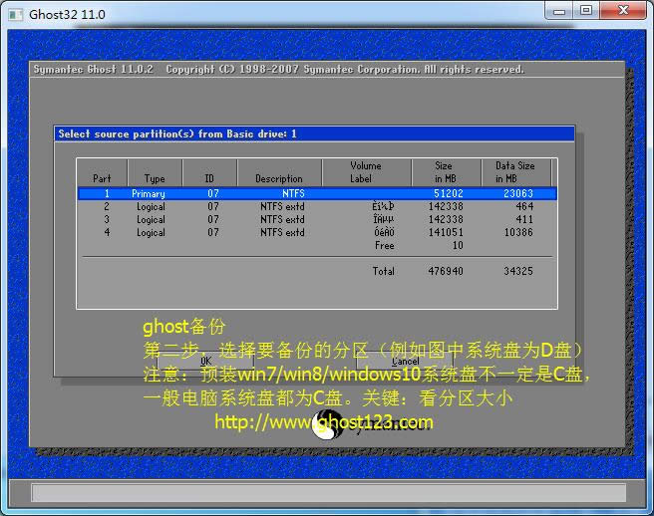Click the ghost123.com URL text
This screenshot has width=654, height=516.
pyautogui.click(x=324, y=422)
